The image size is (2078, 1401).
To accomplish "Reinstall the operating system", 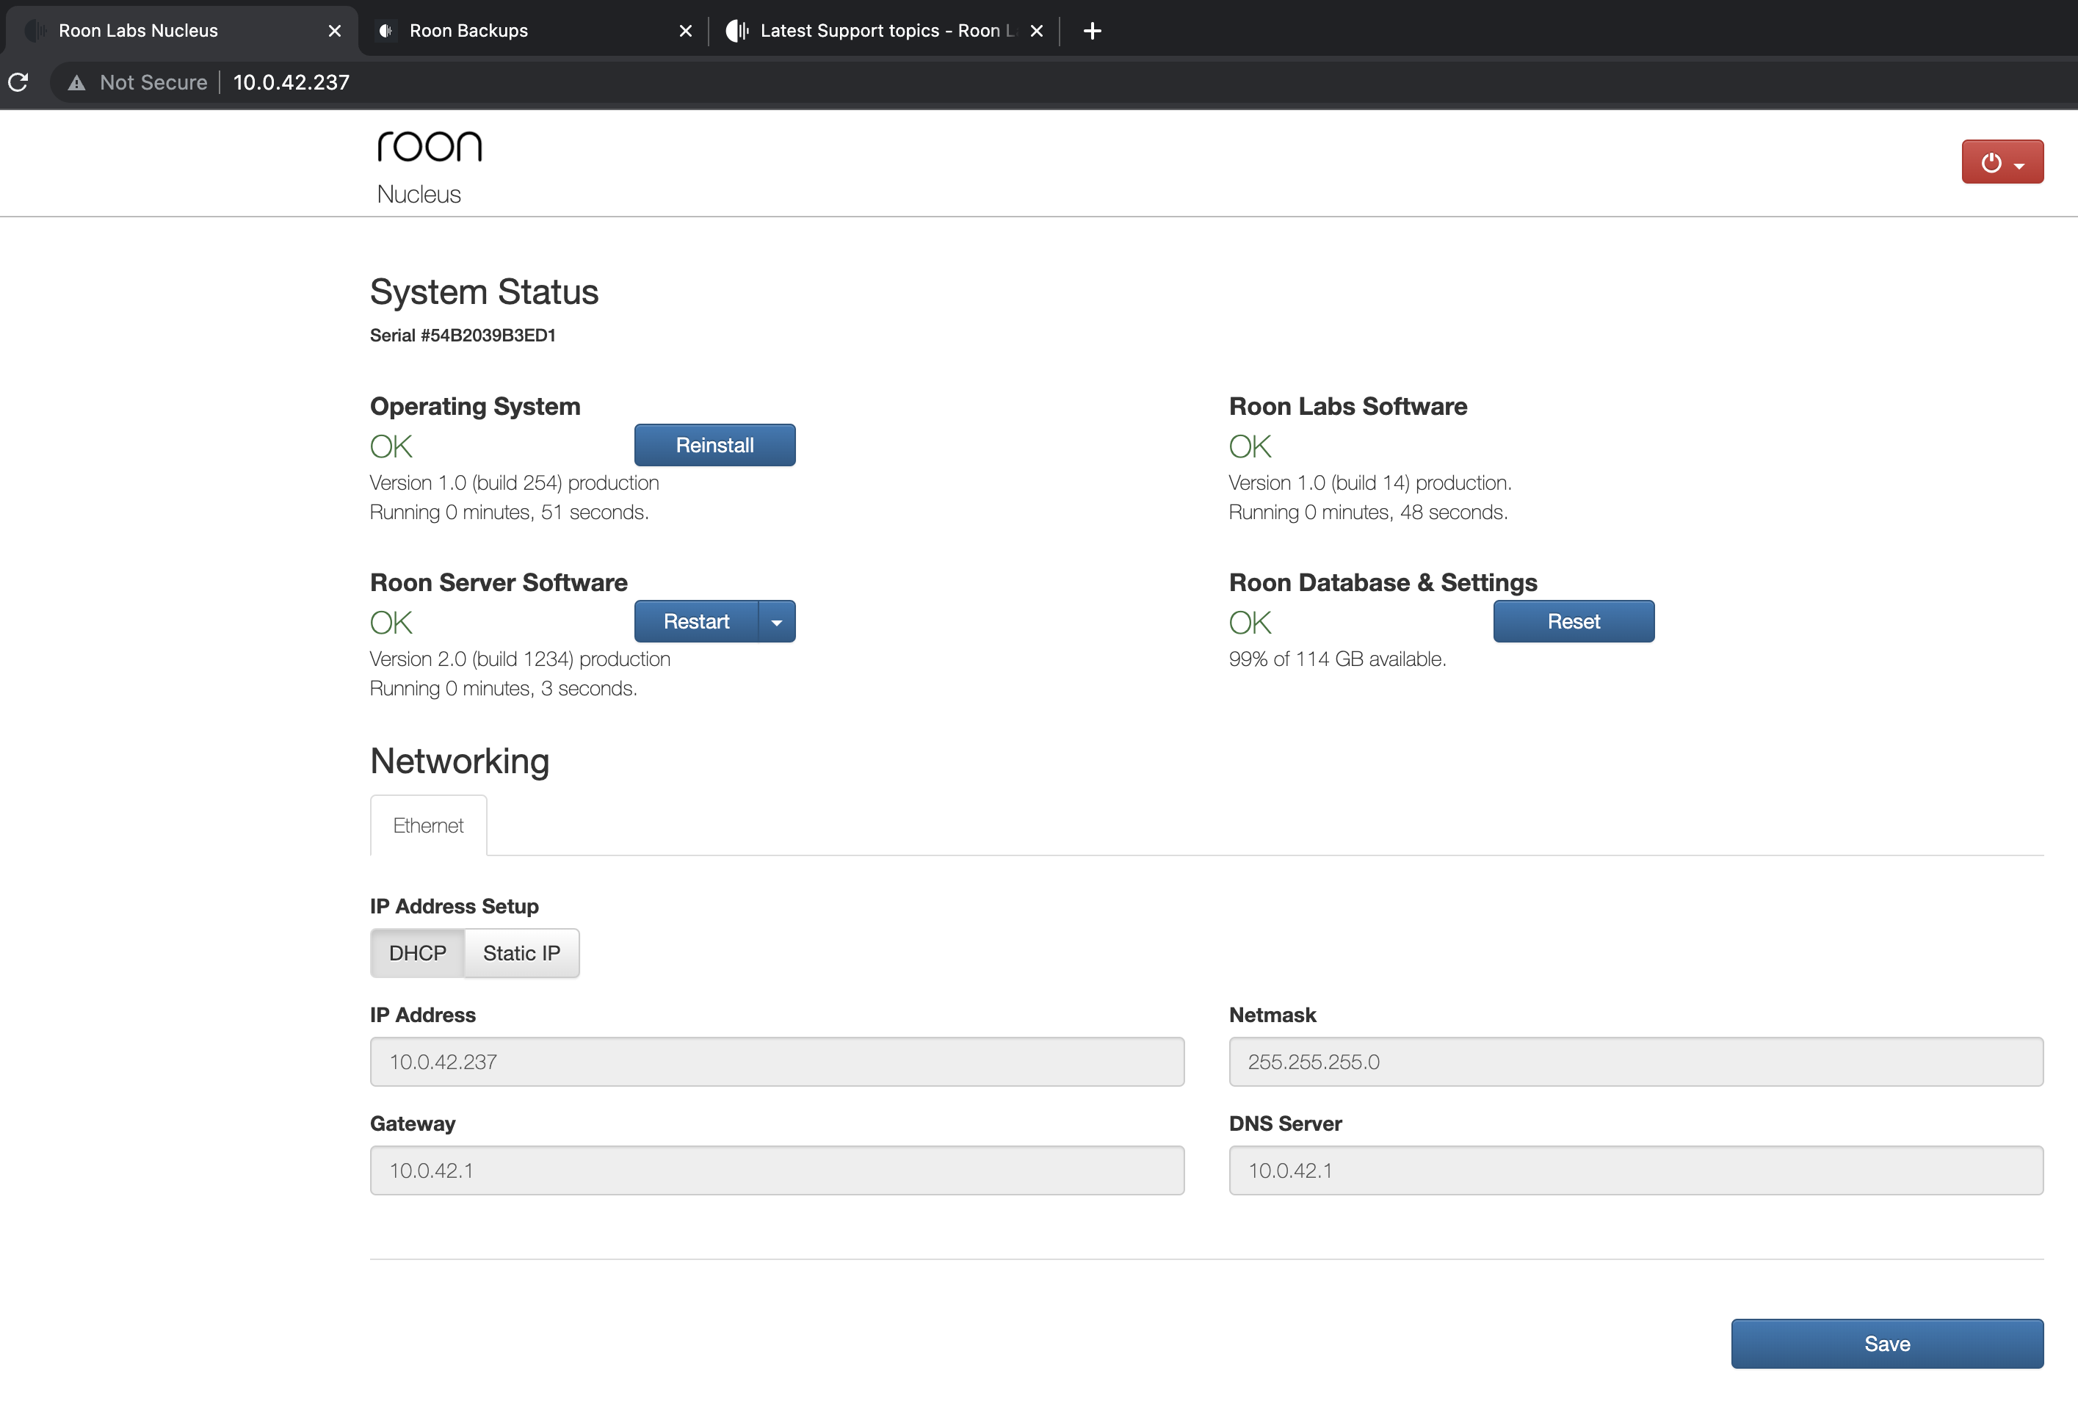I will click(714, 445).
